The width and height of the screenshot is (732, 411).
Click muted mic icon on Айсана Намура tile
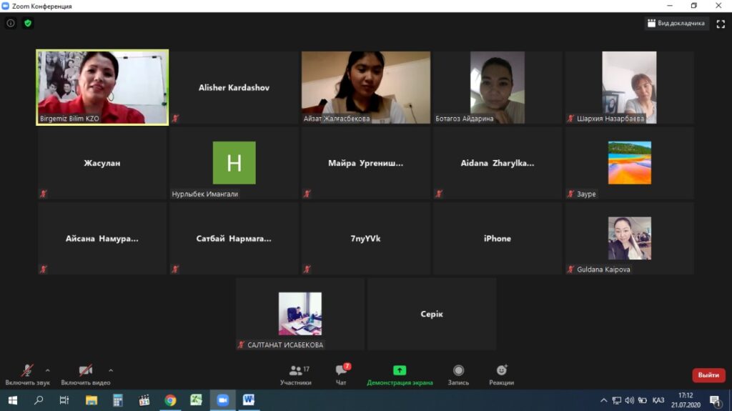[44, 269]
